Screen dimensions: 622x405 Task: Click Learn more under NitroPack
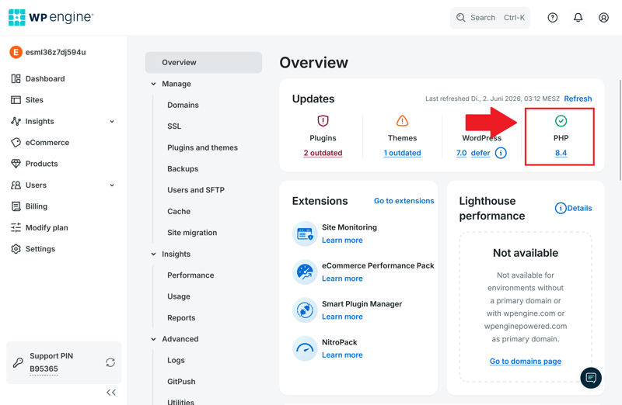(342, 355)
